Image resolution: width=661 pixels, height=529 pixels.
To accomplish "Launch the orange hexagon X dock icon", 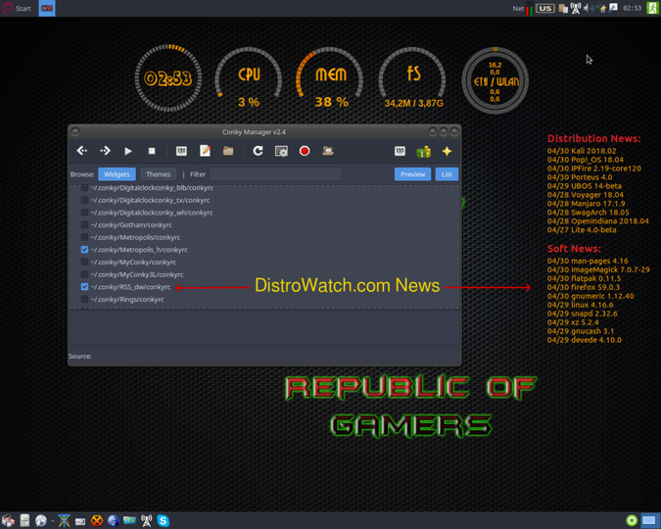I will pos(97,520).
